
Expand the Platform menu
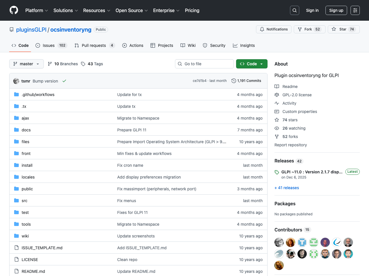point(37,10)
